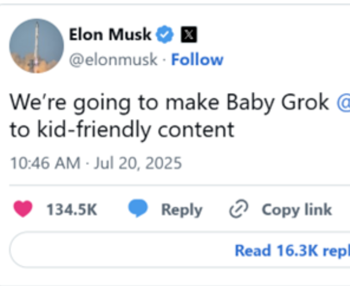
Task: Click the word "Follow" beside the handle
Action: 197,60
